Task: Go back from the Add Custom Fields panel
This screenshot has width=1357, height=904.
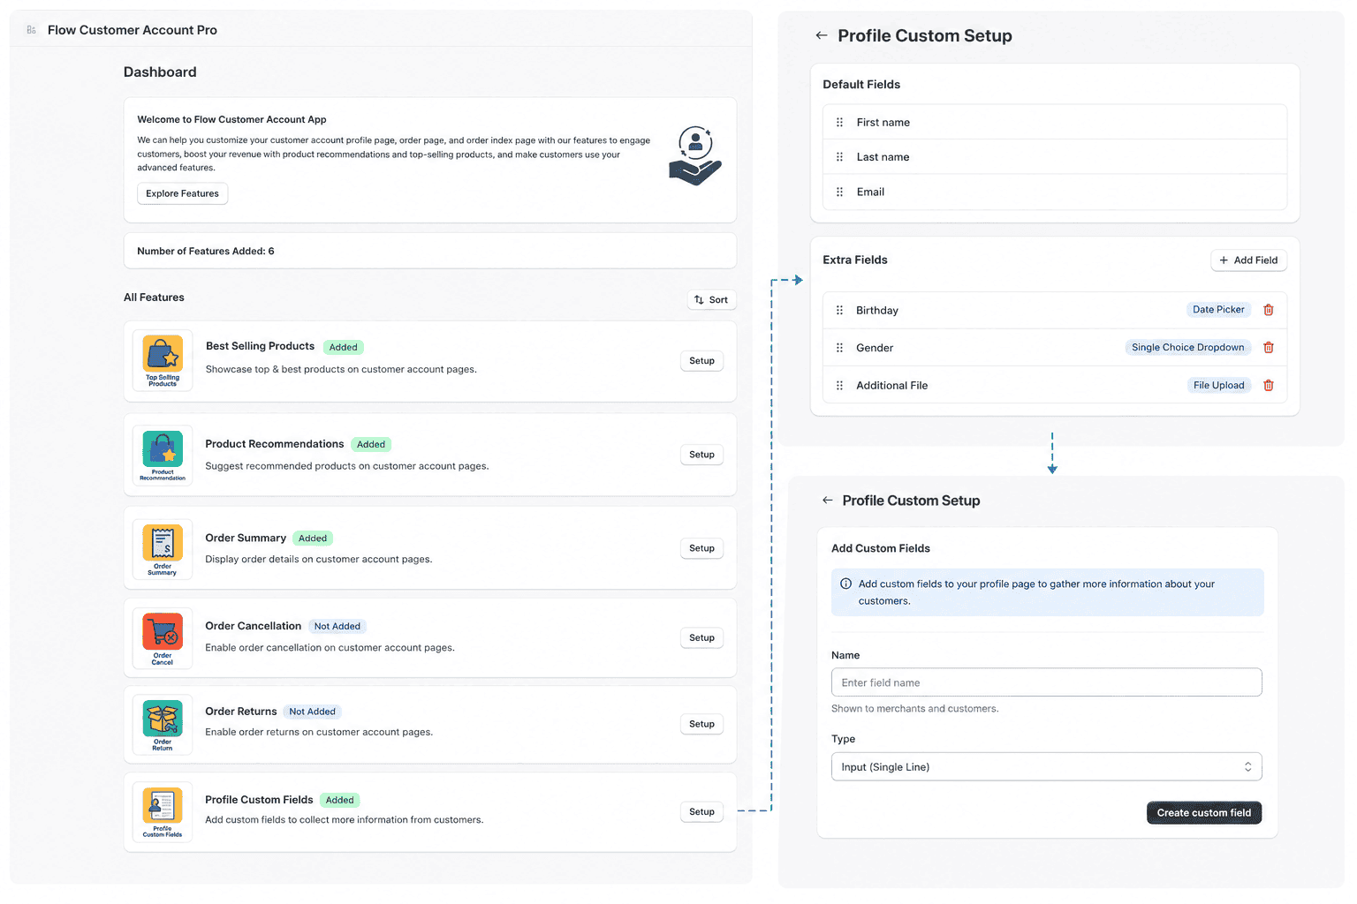Action: [828, 501]
